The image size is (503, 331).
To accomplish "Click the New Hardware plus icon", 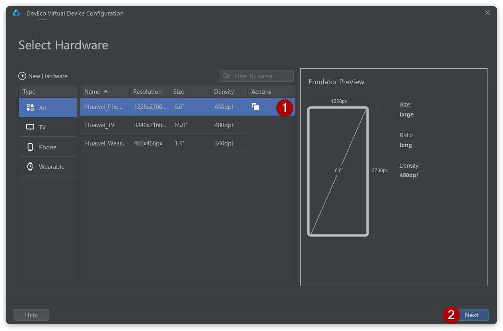I will click(22, 76).
